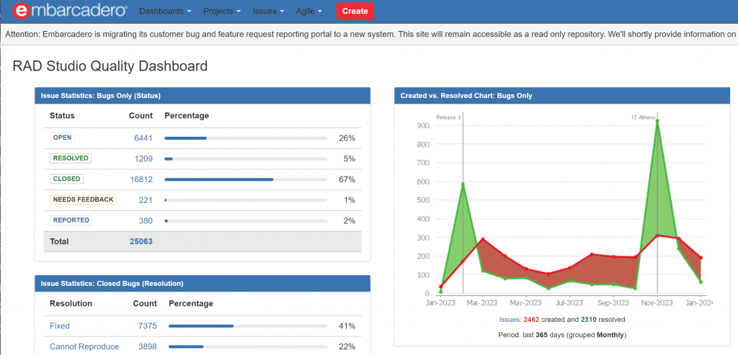Screen dimensions: 738x355
Task: Click the Embarcadero logo
Action: click(x=70, y=11)
